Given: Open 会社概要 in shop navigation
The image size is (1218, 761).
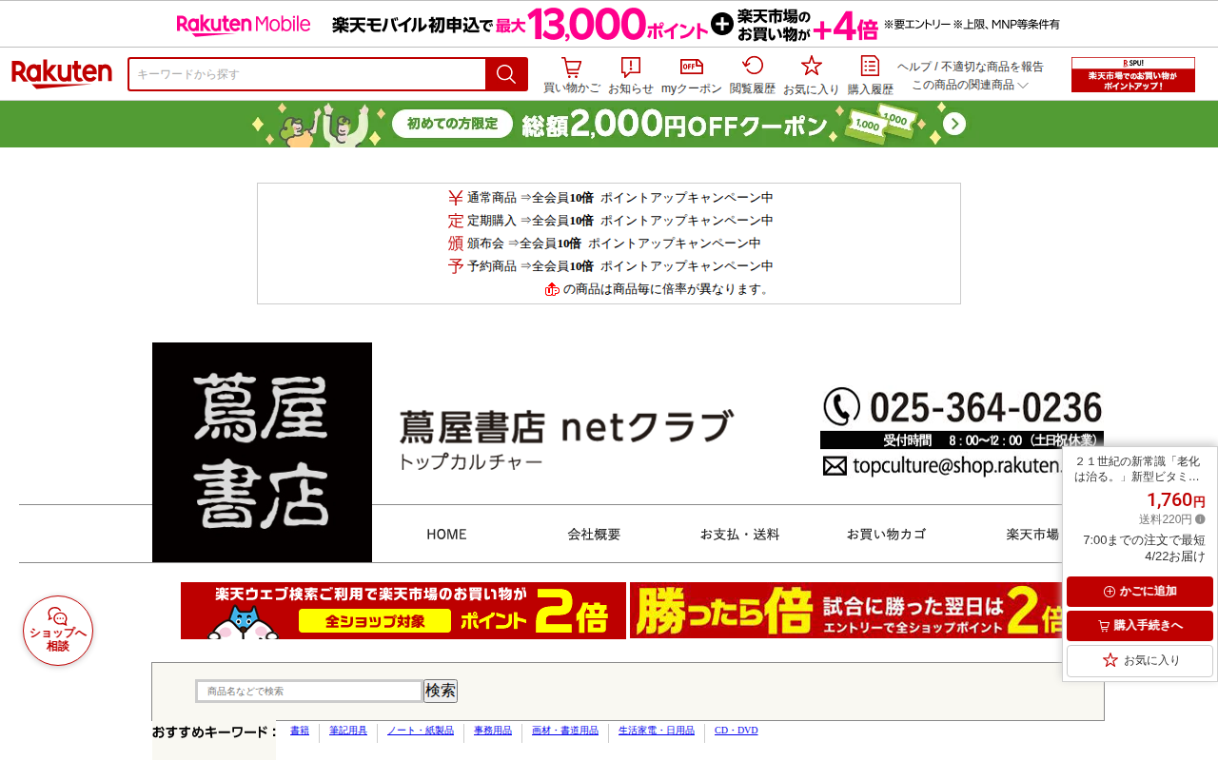Looking at the screenshot, I should (594, 535).
